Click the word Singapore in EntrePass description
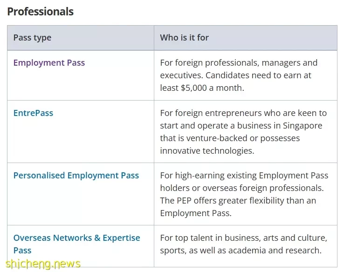The width and height of the screenshot is (344, 272). click(x=303, y=126)
